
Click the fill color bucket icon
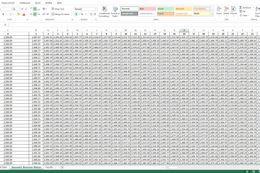19,14
